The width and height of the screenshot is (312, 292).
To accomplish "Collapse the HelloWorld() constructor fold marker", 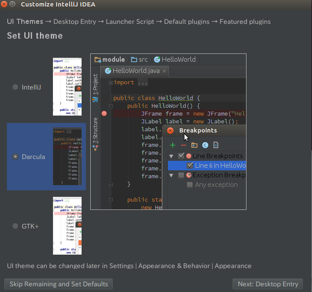I will pyautogui.click(x=111, y=106).
